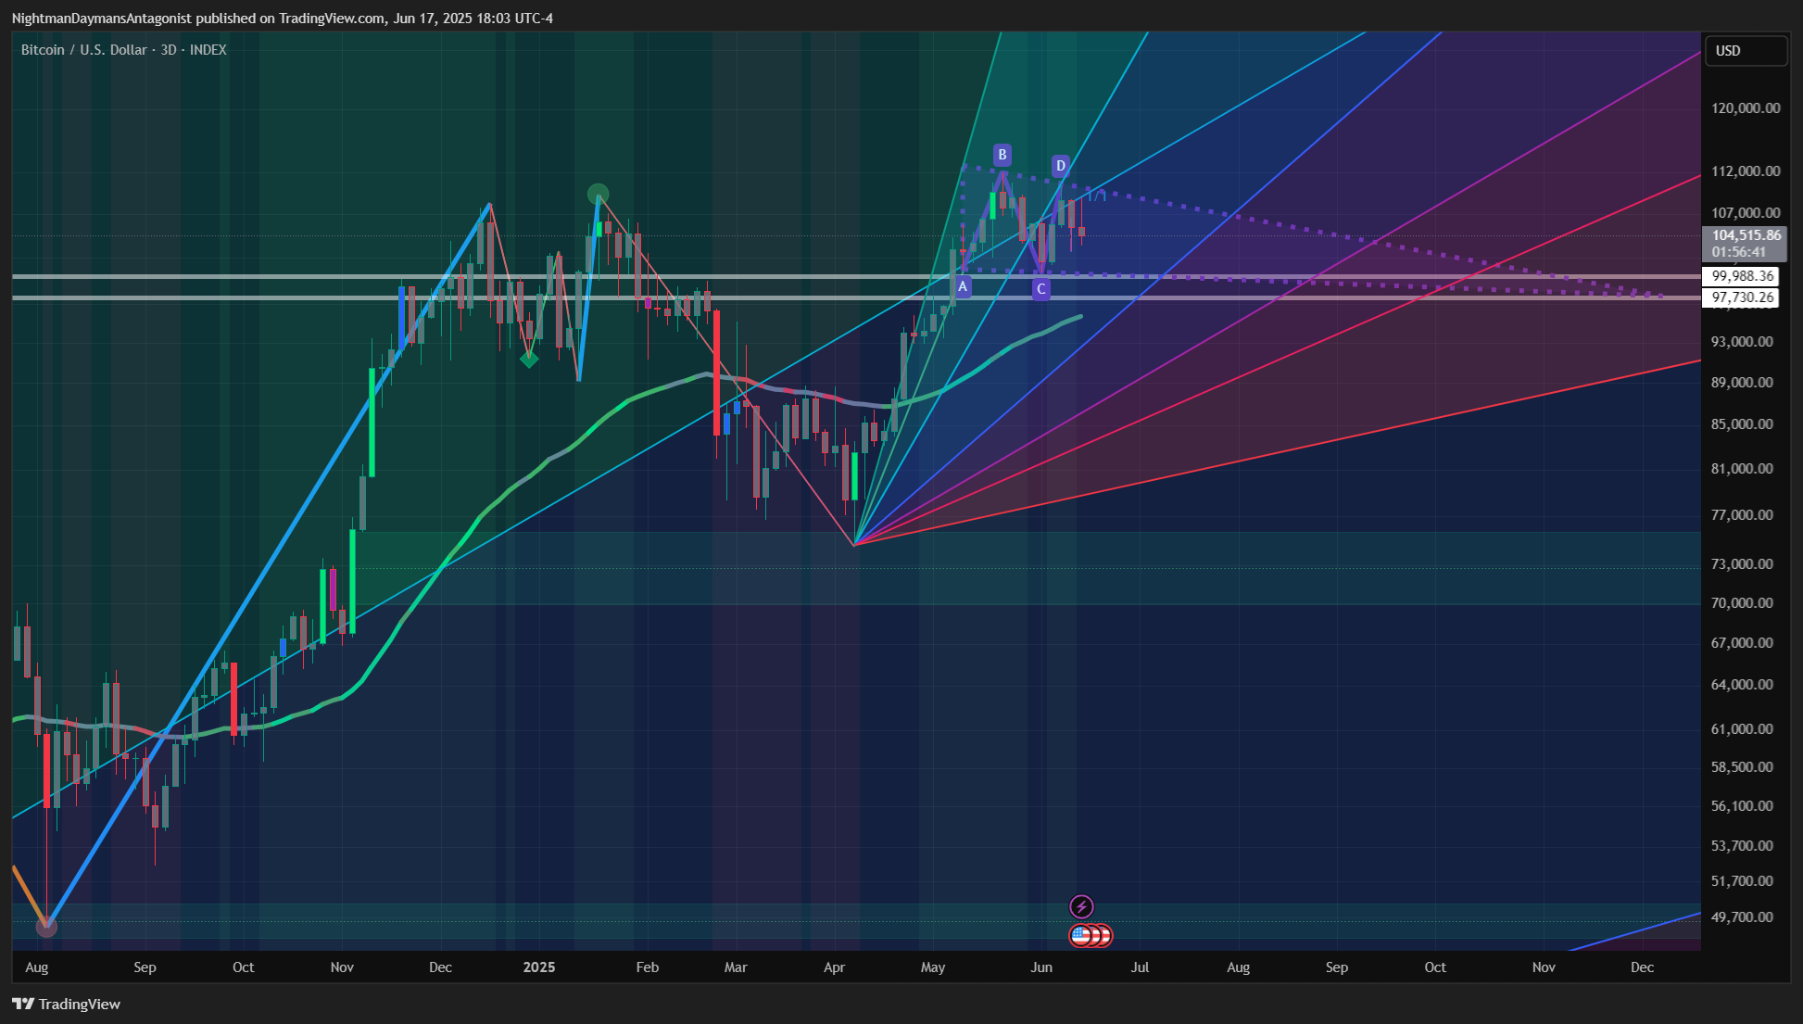This screenshot has width=1803, height=1024.
Task: Select the pattern point label D
Action: tap(1061, 166)
